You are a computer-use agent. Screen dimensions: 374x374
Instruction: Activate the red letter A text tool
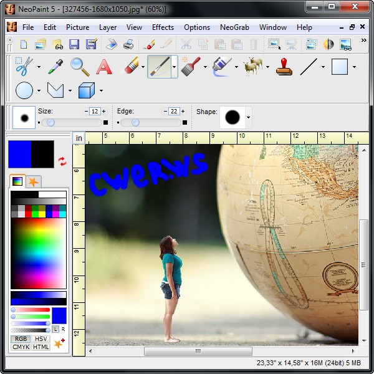pos(103,66)
